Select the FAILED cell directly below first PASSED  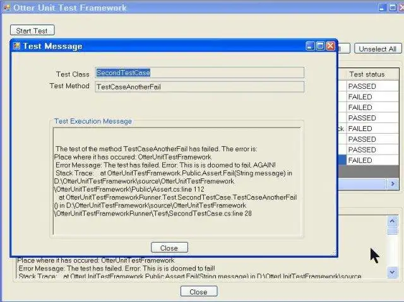pos(372,96)
